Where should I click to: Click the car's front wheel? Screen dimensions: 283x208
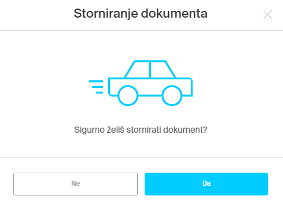pyautogui.click(x=172, y=95)
